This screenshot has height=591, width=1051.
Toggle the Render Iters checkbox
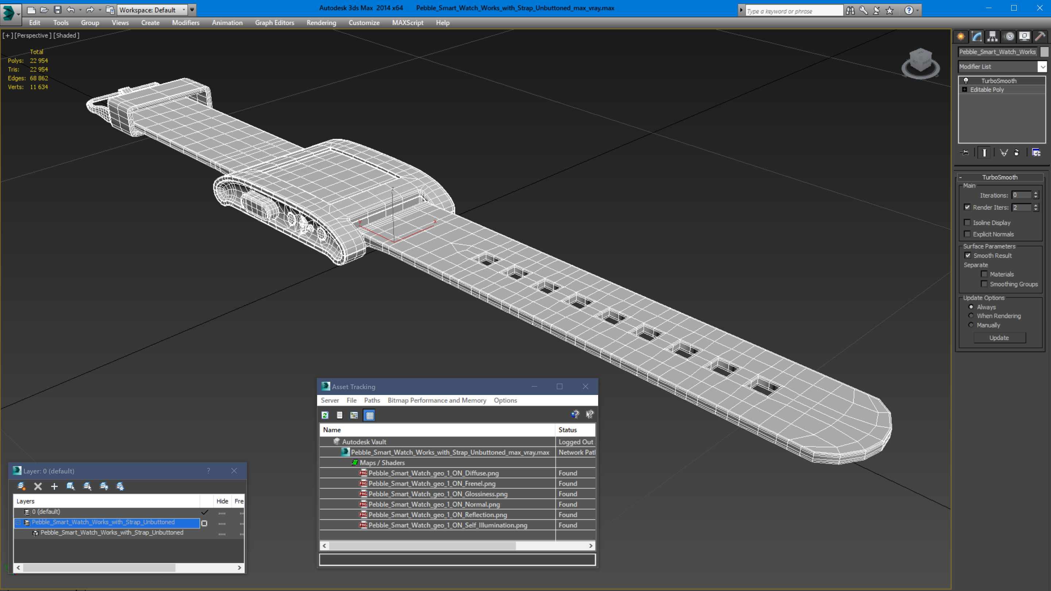pos(967,207)
